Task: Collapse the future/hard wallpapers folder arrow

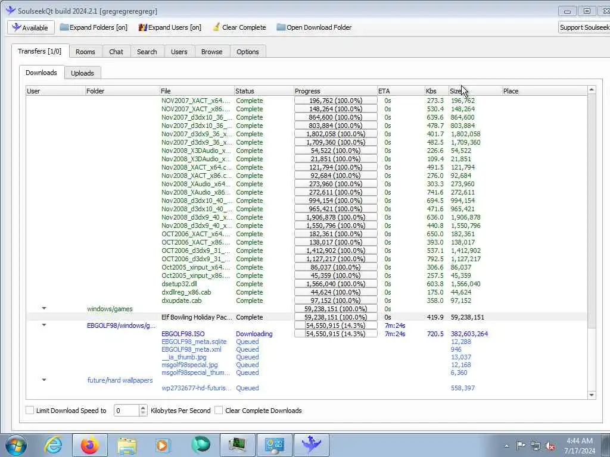Action: [x=44, y=380]
